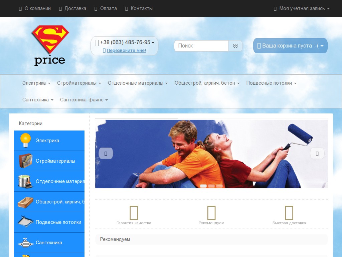The height and width of the screenshot is (257, 342).
Task: Expand Электрика menu in the navigation bar
Action: [36, 83]
